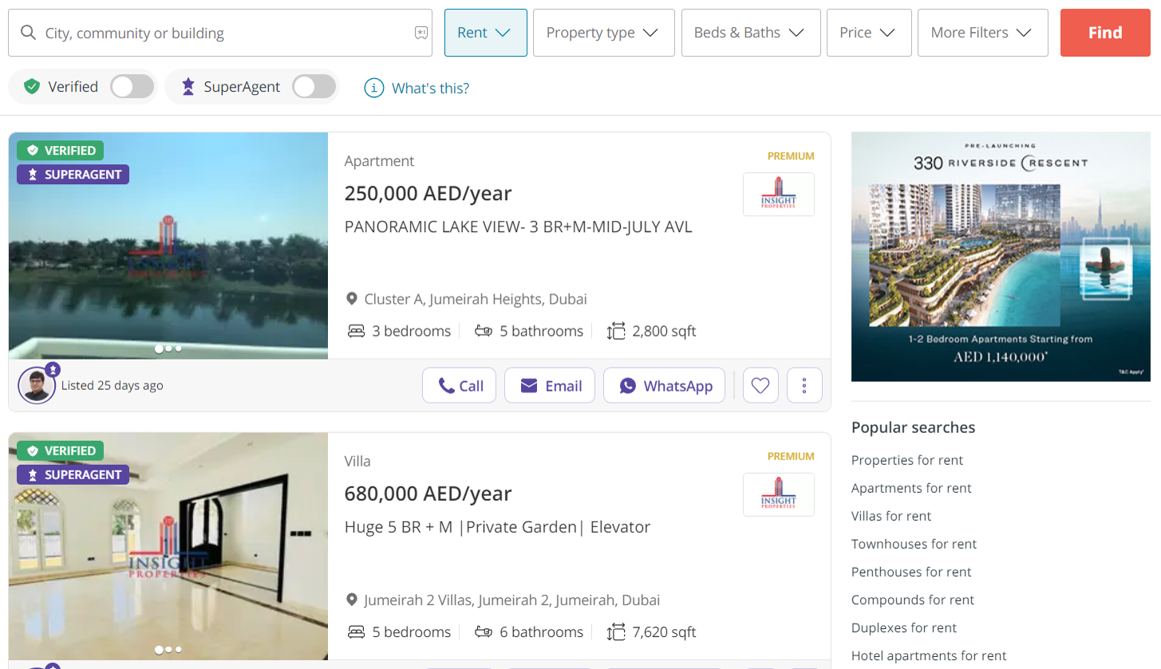Click the area icon beside 2,800 sqft

615,331
